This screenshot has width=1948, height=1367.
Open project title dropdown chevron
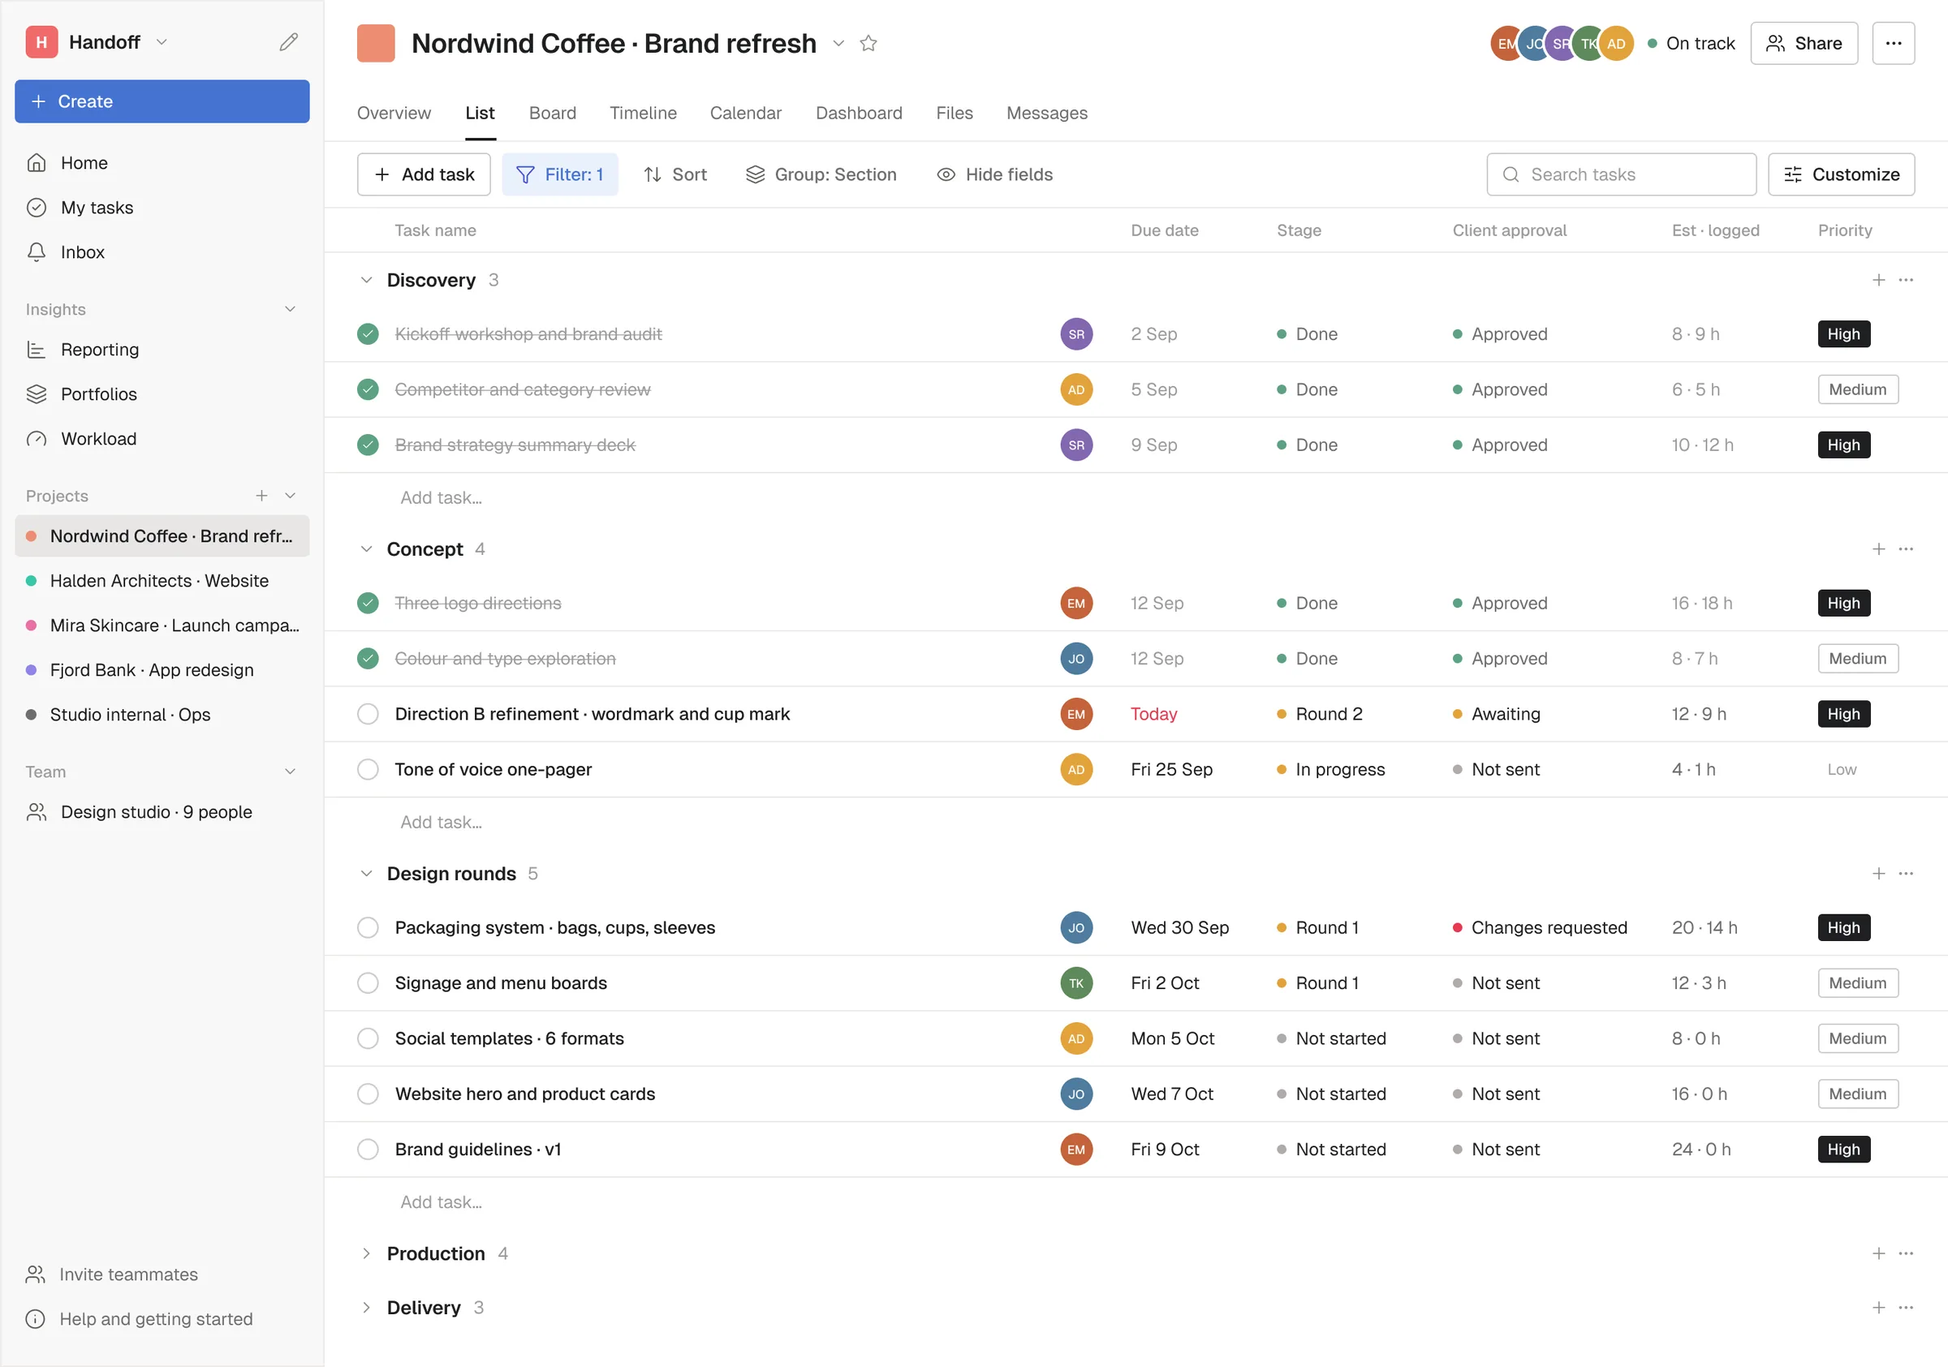[838, 43]
